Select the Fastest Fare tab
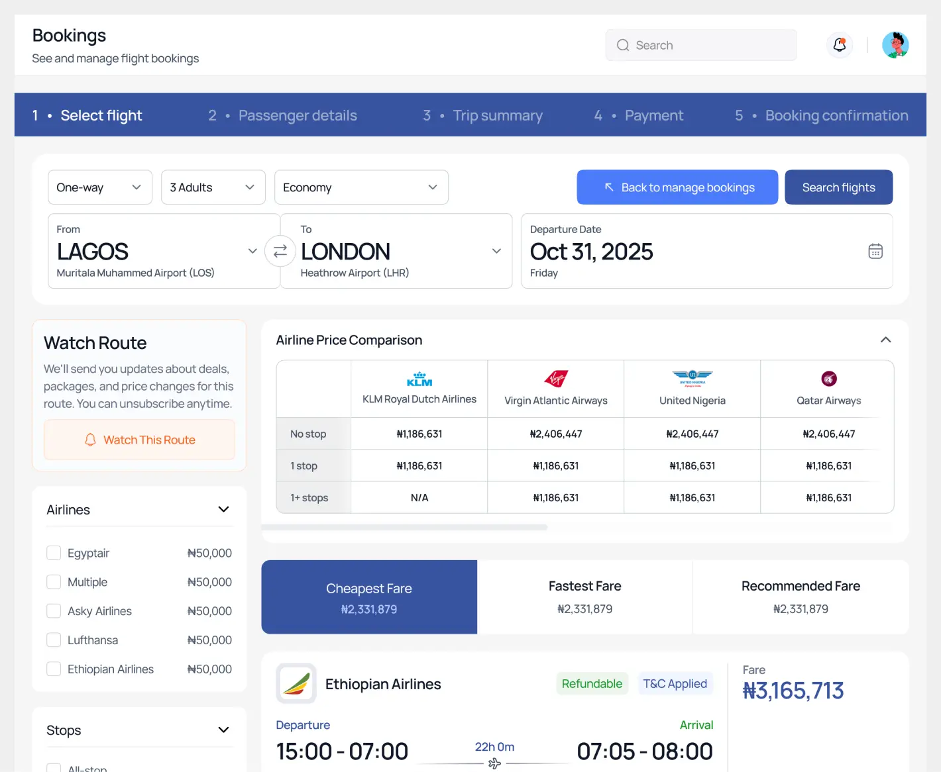Screen dimensions: 941x772 tap(585, 597)
